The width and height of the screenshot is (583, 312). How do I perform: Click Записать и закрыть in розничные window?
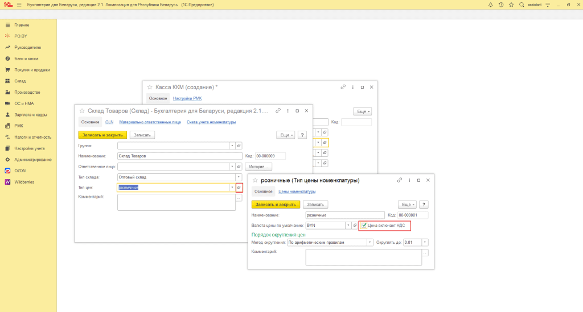(276, 205)
